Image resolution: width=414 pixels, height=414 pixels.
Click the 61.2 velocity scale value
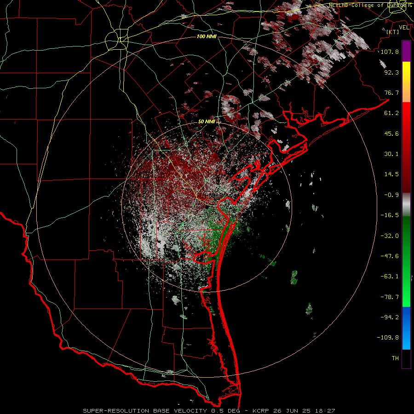click(391, 113)
